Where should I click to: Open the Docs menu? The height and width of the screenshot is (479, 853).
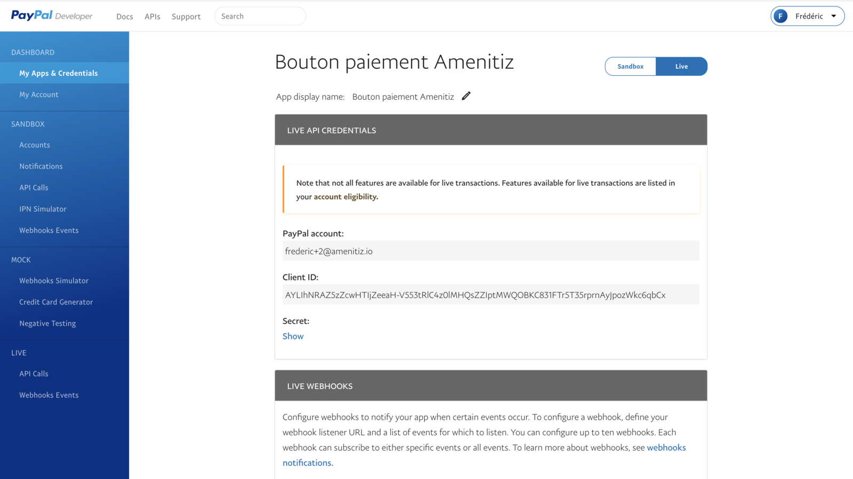tap(125, 17)
